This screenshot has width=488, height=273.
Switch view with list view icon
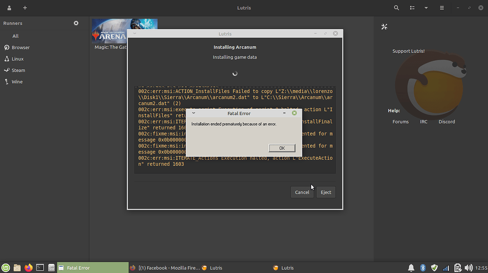(412, 8)
